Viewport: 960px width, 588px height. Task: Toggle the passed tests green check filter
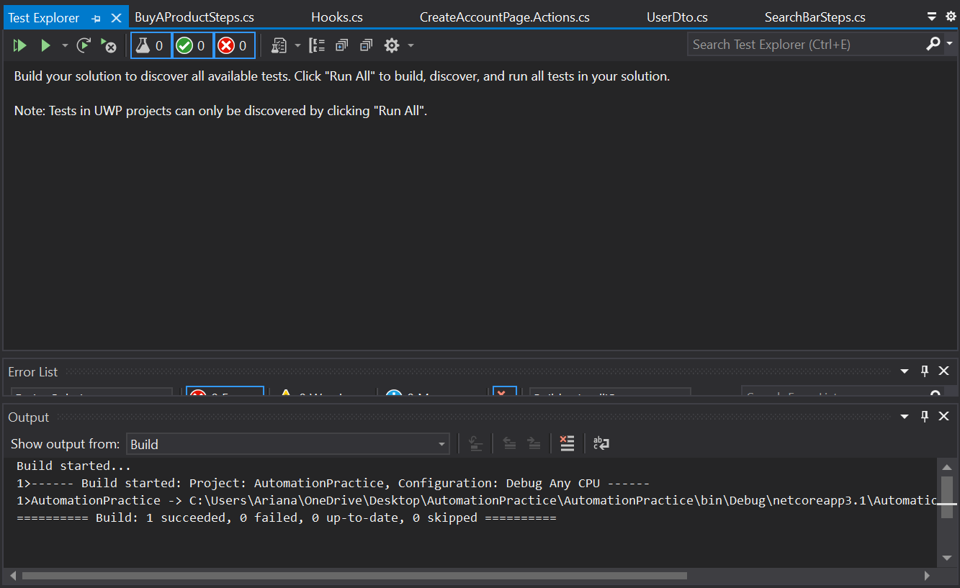(193, 46)
